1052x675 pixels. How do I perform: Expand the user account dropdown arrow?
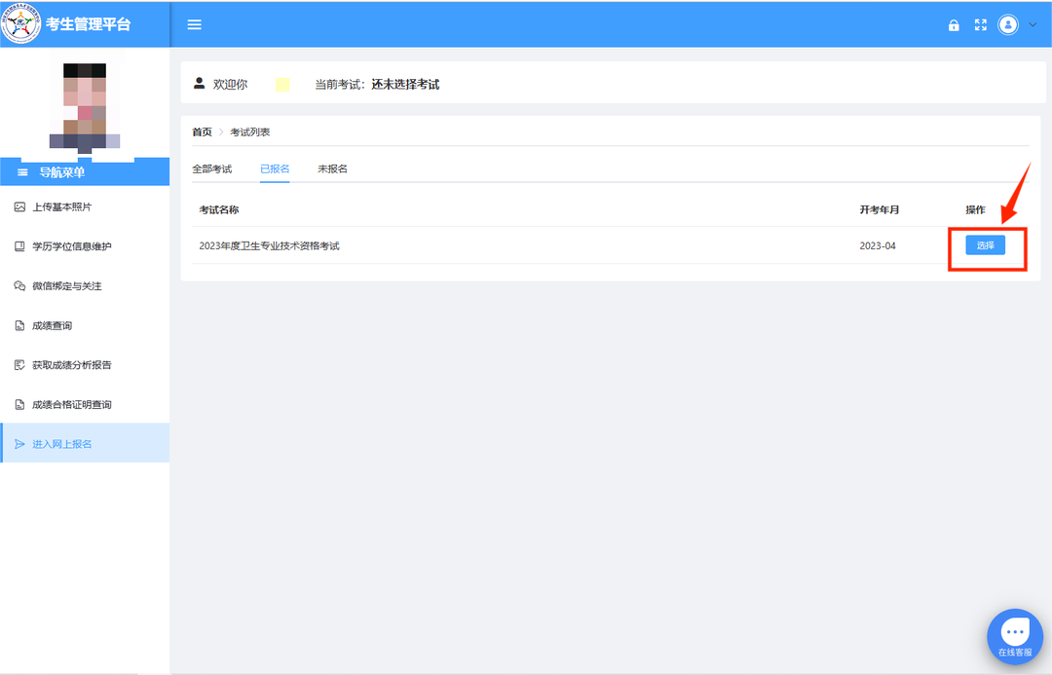(x=1033, y=25)
